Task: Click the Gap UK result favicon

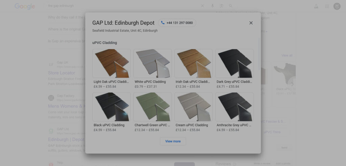Action: [51, 64]
